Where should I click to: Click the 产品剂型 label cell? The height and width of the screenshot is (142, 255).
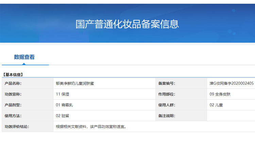pos(28,105)
